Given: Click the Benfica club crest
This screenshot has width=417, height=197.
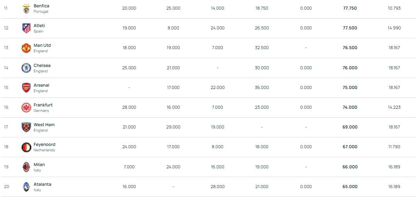Looking at the screenshot, I should (26, 9).
